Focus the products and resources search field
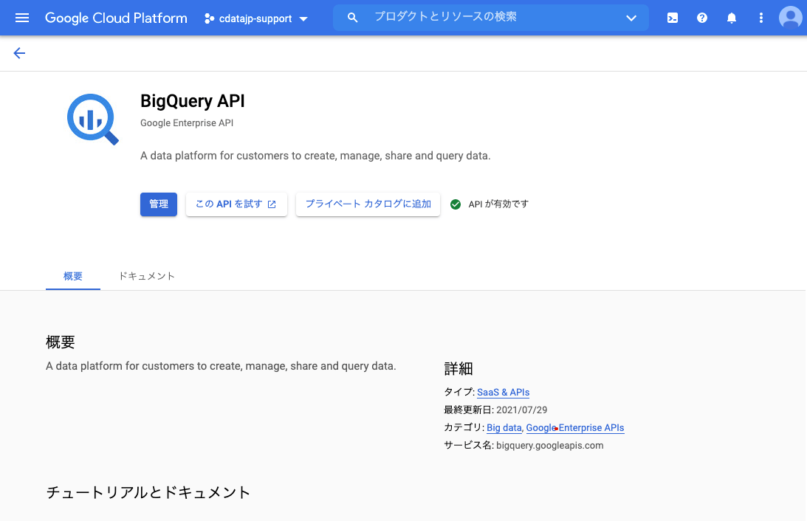807x521 pixels. point(490,18)
